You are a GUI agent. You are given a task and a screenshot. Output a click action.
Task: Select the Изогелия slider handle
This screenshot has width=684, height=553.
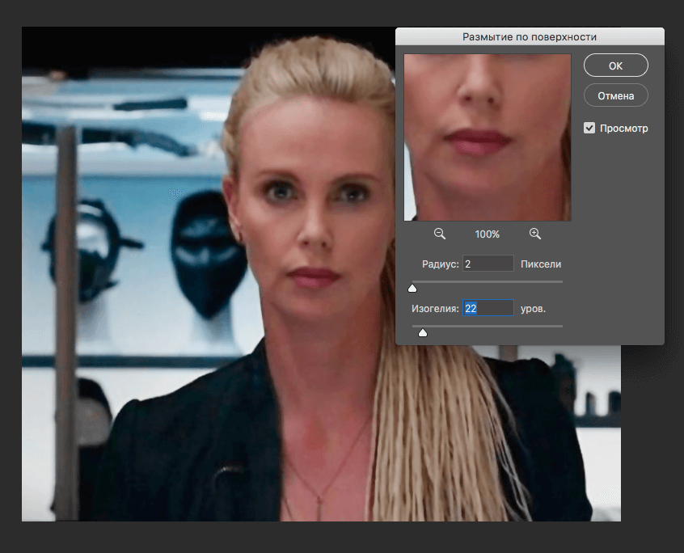(x=422, y=331)
